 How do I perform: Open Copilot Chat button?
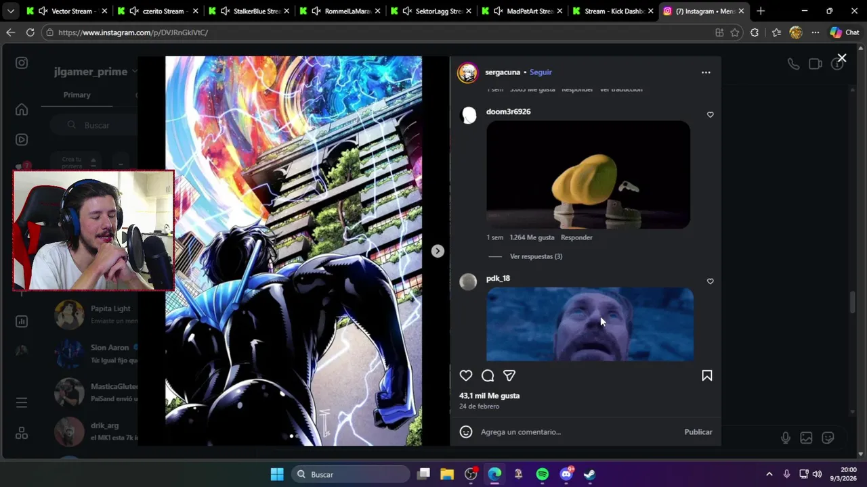point(844,32)
